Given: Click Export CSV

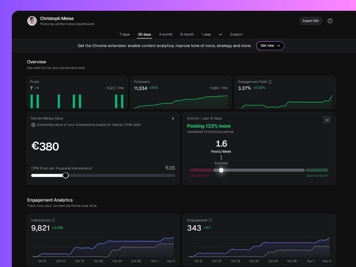Looking at the screenshot, I should coord(310,21).
